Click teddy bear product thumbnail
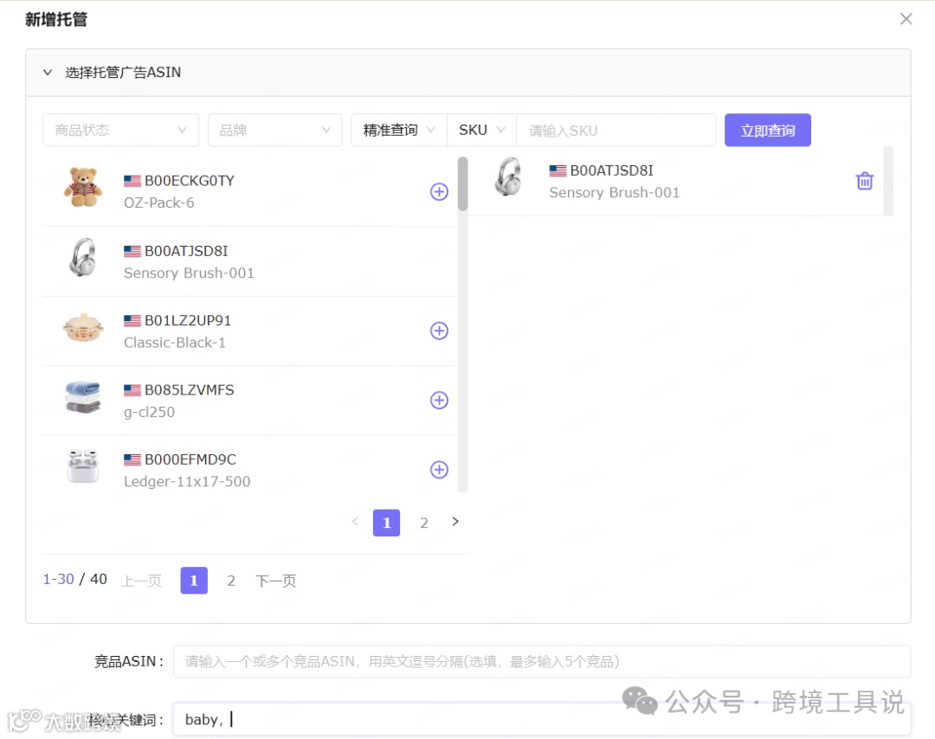The height and width of the screenshot is (739, 935). pos(83,188)
